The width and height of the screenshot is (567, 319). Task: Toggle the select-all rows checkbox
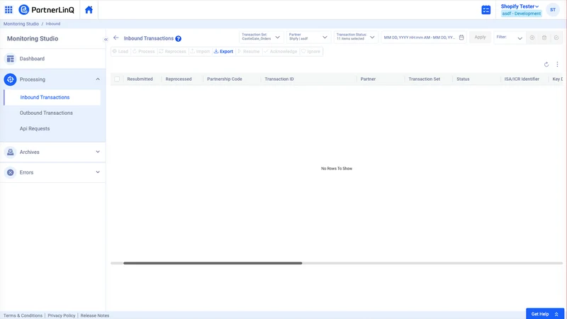(117, 79)
